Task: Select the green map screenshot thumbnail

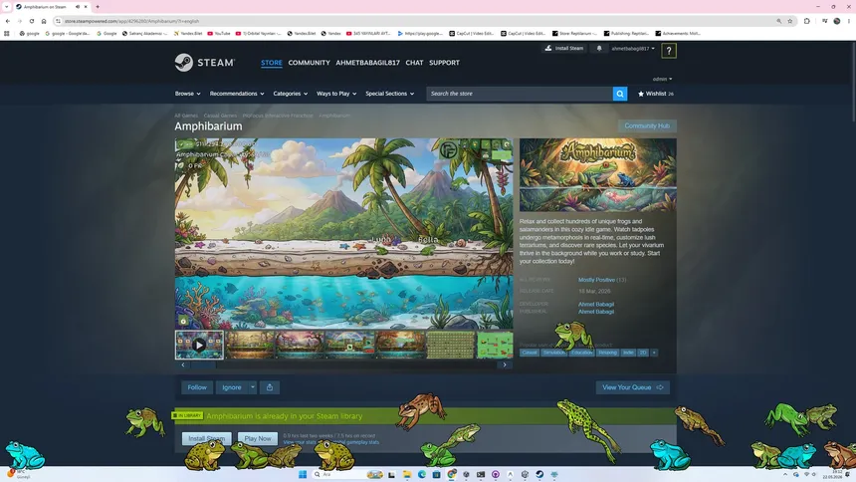Action: [495, 345]
